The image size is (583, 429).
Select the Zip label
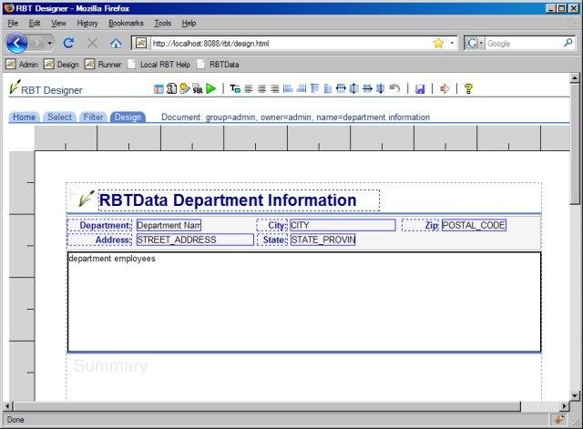421,226
